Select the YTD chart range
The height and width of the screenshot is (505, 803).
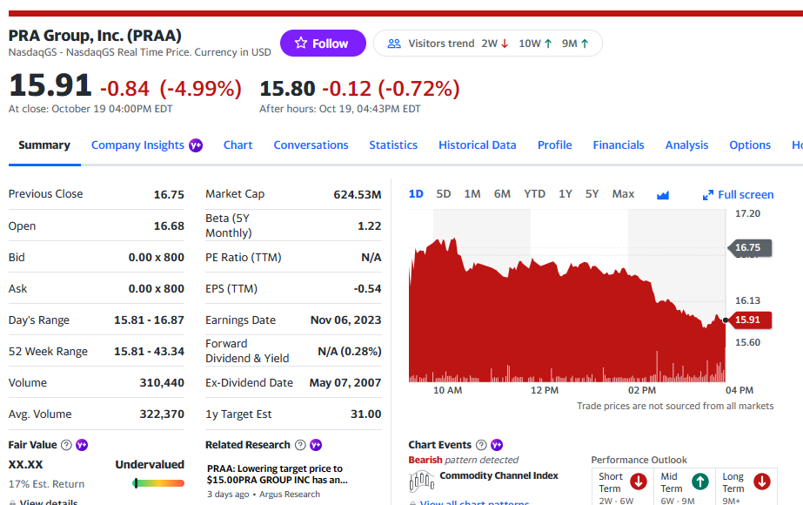click(534, 194)
